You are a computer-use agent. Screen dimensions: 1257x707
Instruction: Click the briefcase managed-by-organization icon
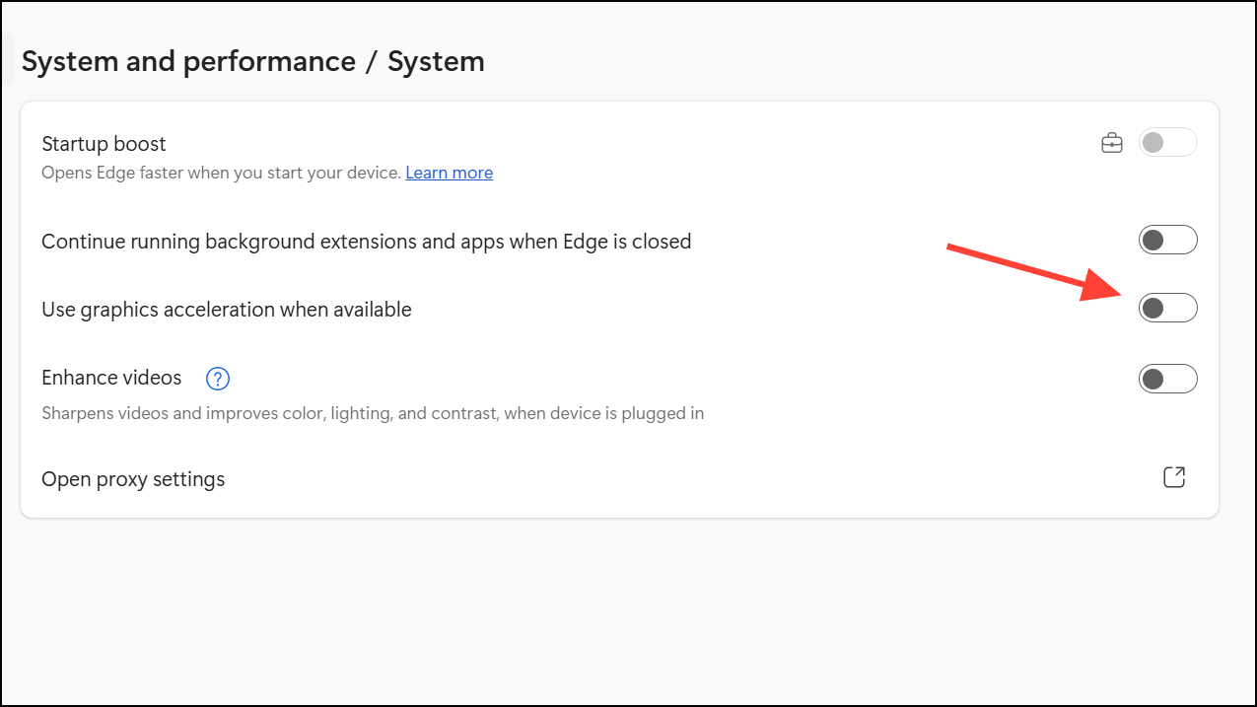click(x=1112, y=144)
